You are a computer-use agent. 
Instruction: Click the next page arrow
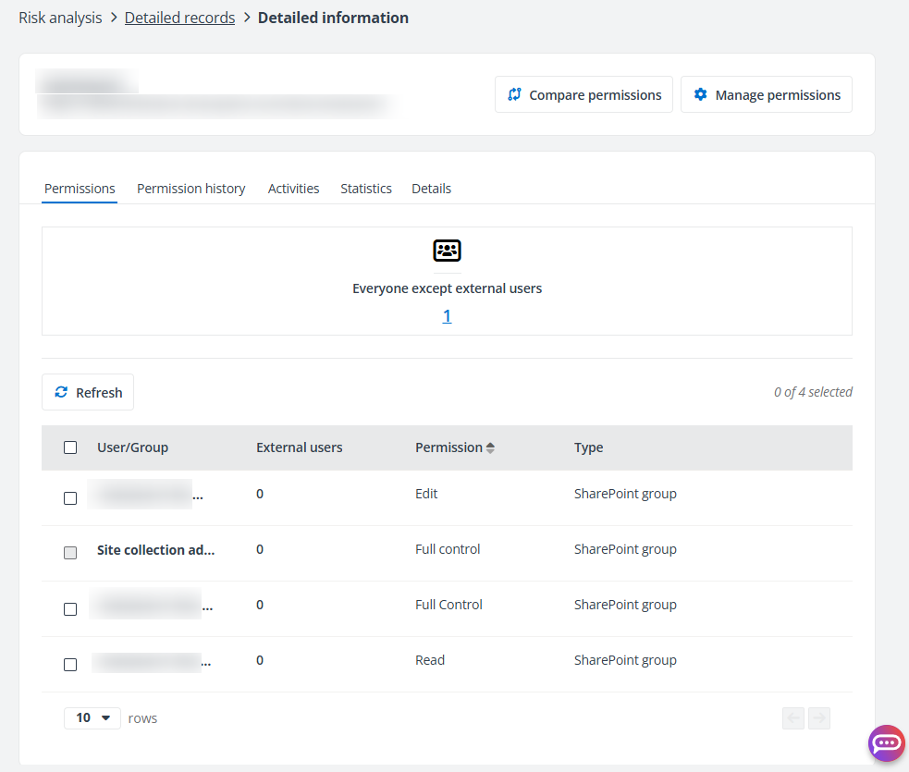pos(819,717)
